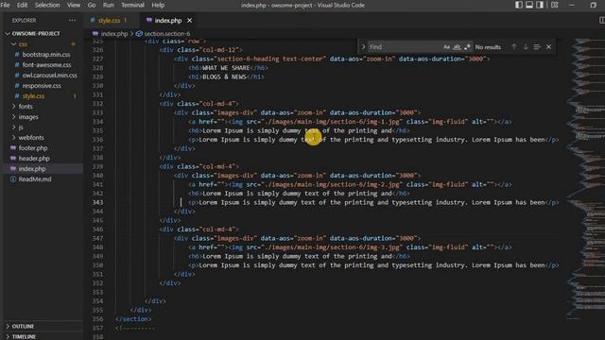
Task: Switch to the style.css tab
Action: click(x=109, y=21)
